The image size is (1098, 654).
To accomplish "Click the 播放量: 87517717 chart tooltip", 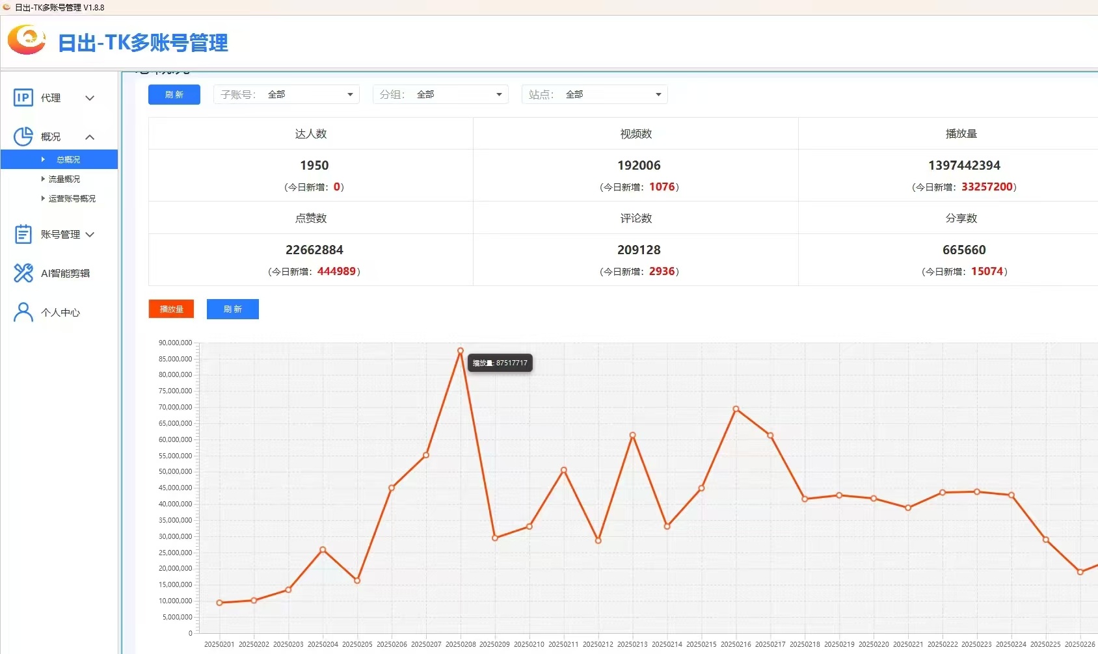I will point(500,363).
